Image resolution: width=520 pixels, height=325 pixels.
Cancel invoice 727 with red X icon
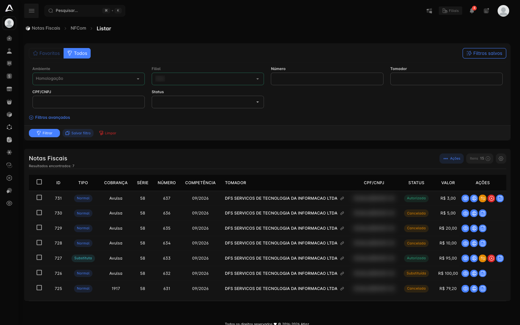click(491, 258)
